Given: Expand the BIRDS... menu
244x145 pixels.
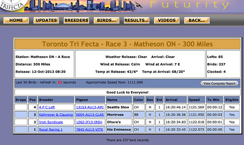Looking at the screenshot, I should pos(107,20).
